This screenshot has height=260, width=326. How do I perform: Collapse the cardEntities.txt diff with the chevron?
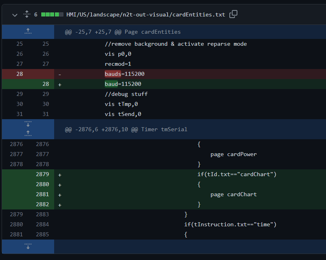click(14, 14)
